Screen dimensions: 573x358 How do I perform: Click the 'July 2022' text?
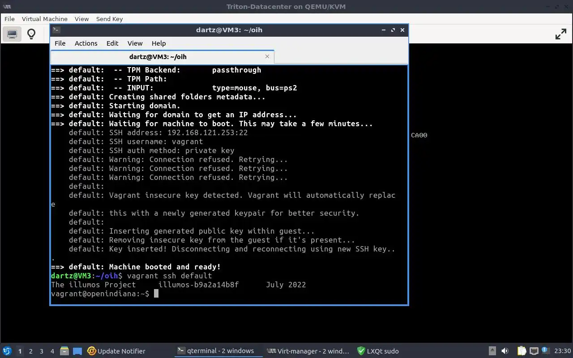tap(286, 285)
